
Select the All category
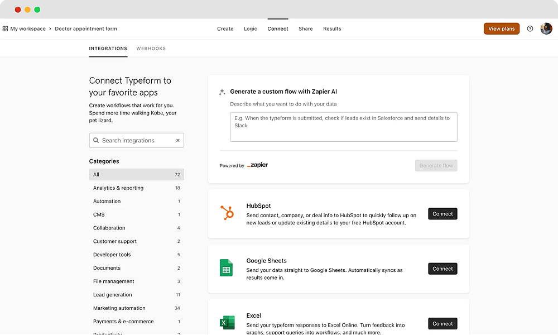pos(136,174)
